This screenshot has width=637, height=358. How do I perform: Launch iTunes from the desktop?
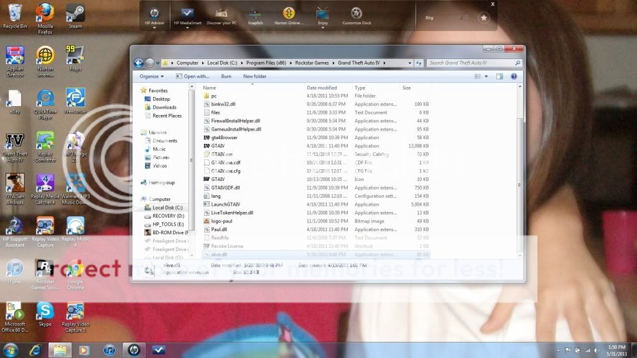[15, 272]
